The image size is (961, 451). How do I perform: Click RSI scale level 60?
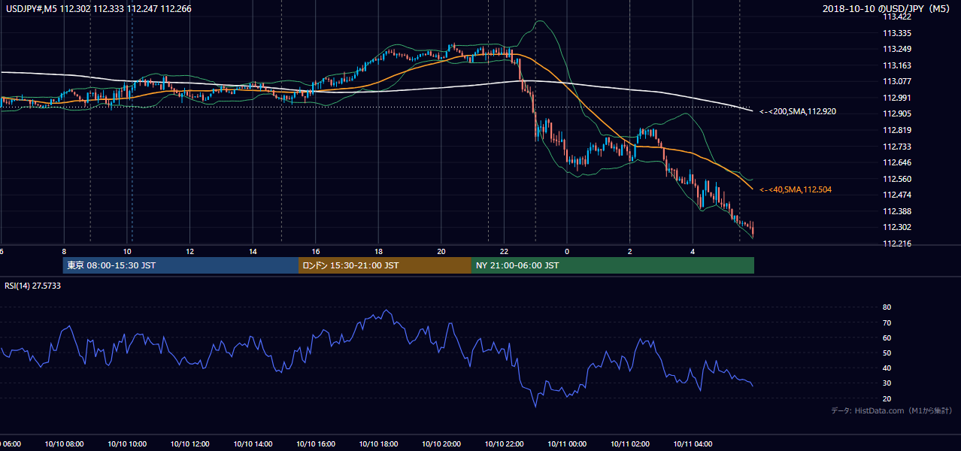(x=887, y=337)
